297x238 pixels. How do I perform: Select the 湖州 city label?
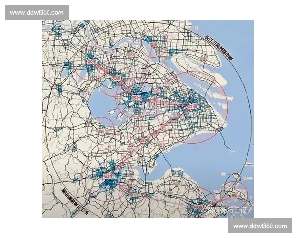coord(102,131)
